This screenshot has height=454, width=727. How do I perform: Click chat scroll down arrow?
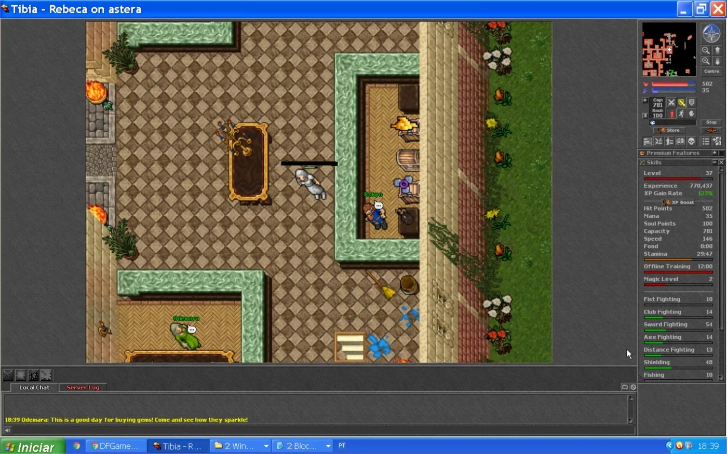click(631, 421)
